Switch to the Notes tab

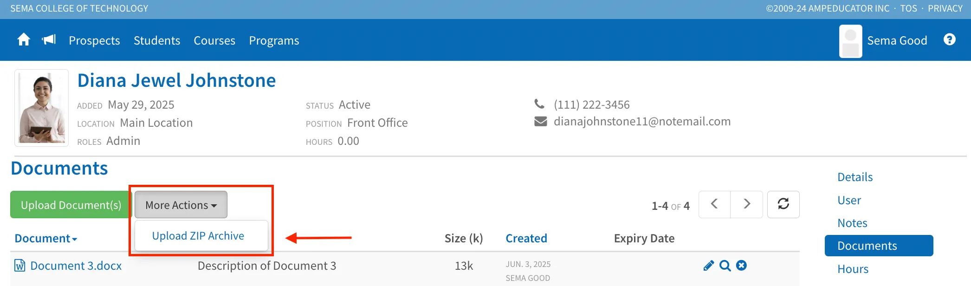[852, 223]
